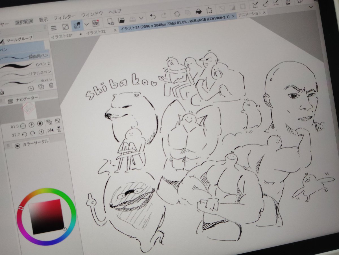Click the hue ring handle on color wheel

(20, 208)
